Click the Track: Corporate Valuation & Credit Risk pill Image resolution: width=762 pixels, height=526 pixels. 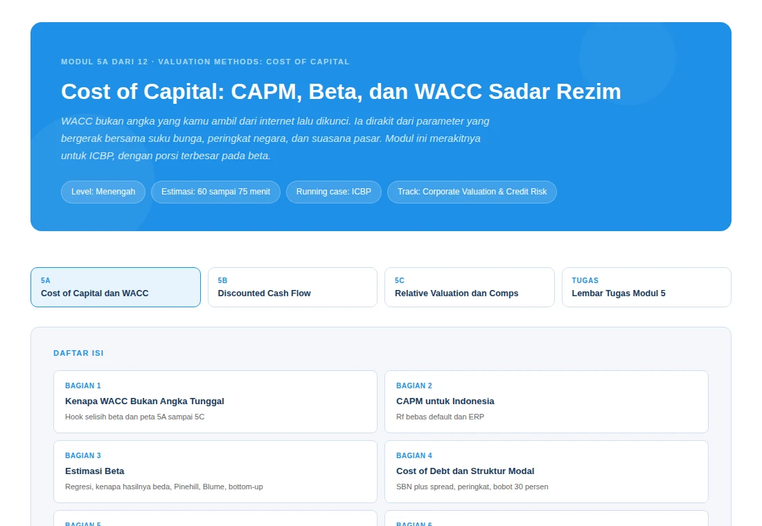pyautogui.click(x=472, y=192)
